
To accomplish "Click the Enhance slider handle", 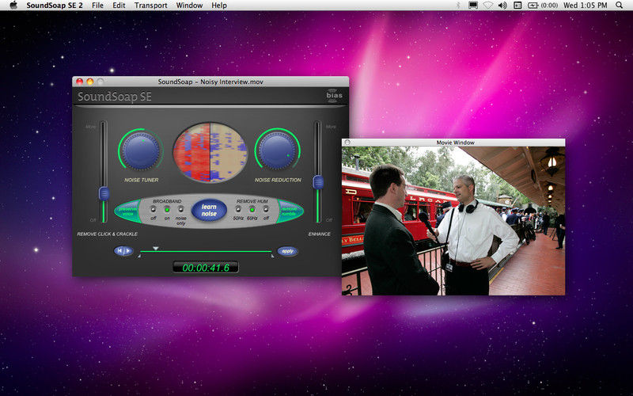I will [318, 182].
